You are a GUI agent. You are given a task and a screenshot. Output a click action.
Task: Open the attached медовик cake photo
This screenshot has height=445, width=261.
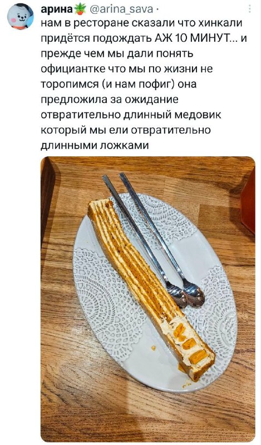pyautogui.click(x=147, y=299)
